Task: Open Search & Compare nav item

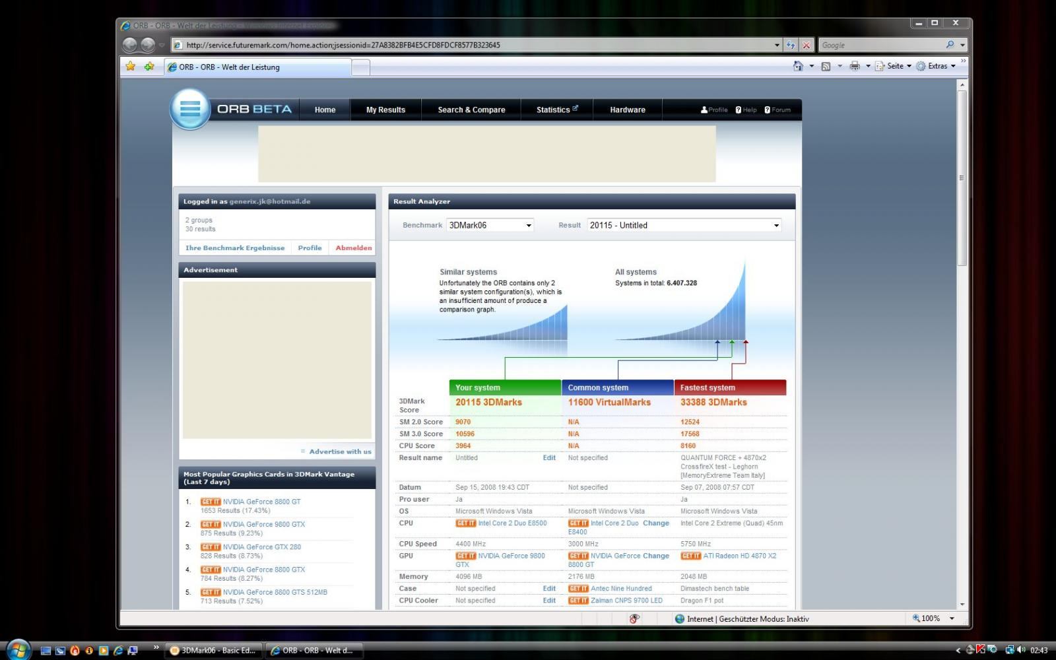Action: (x=471, y=110)
